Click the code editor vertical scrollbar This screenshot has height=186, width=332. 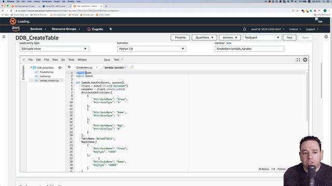point(307,97)
